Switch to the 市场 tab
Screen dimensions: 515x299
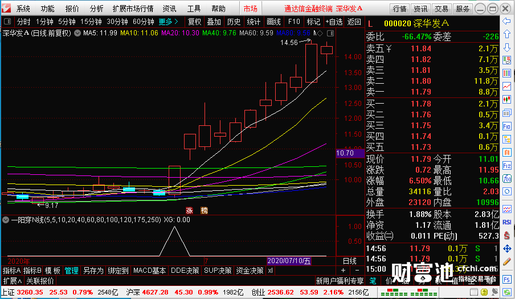[x=250, y=9]
